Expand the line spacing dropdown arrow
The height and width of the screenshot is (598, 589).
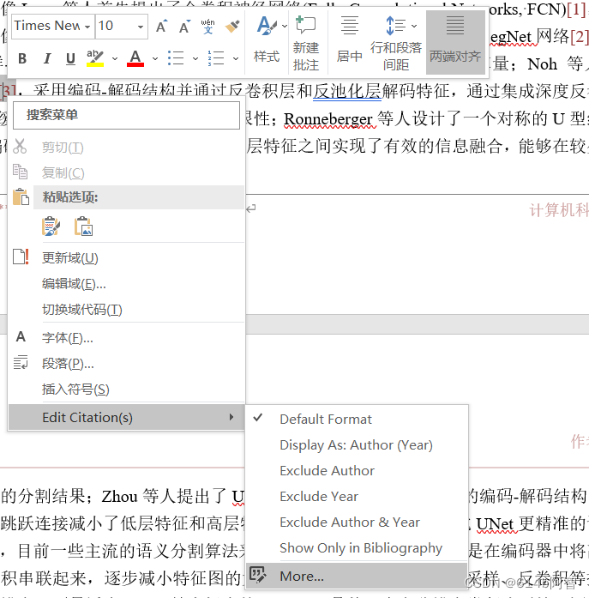414,26
